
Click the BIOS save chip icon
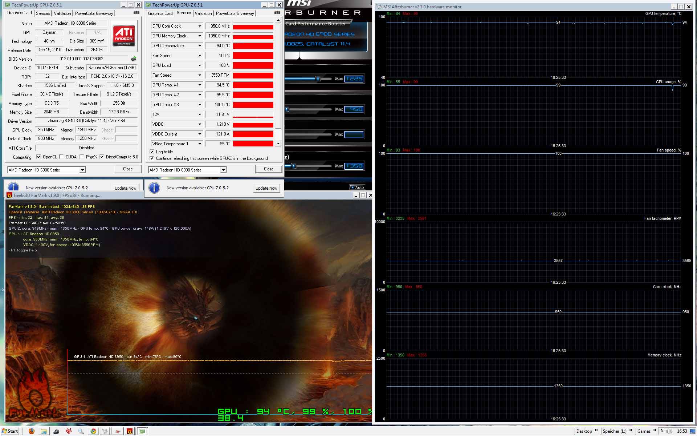point(134,59)
